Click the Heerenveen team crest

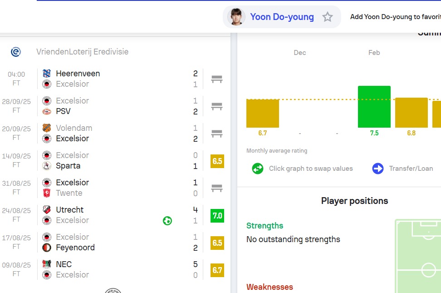47,74
